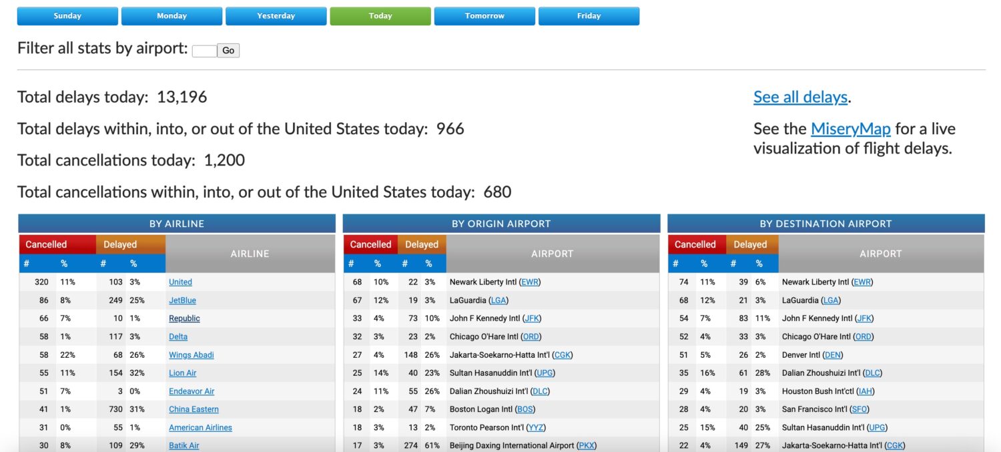The image size is (1001, 452).
Task: Click the airport filter input field
Action: click(x=204, y=51)
